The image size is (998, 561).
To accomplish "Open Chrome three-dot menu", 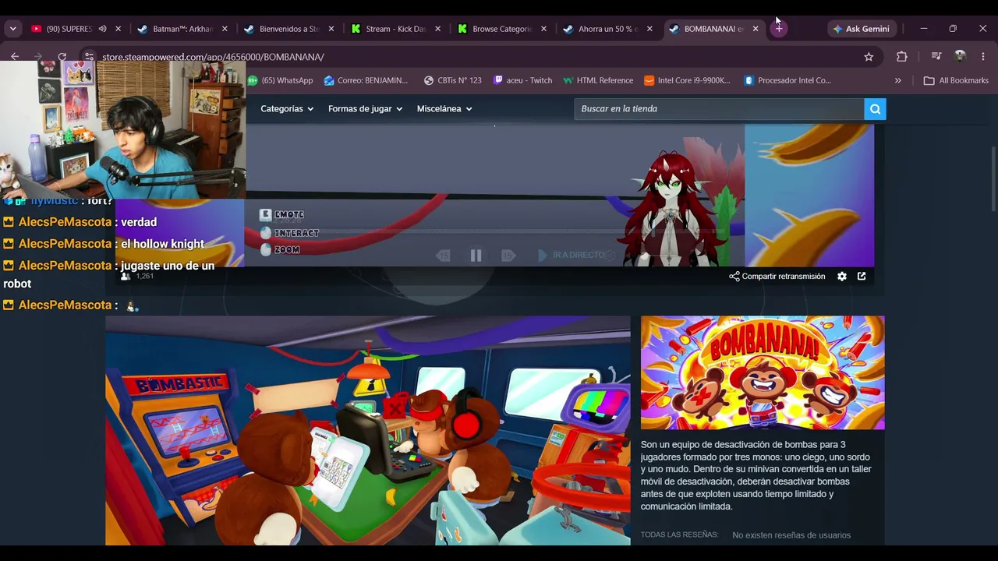I will (x=982, y=57).
